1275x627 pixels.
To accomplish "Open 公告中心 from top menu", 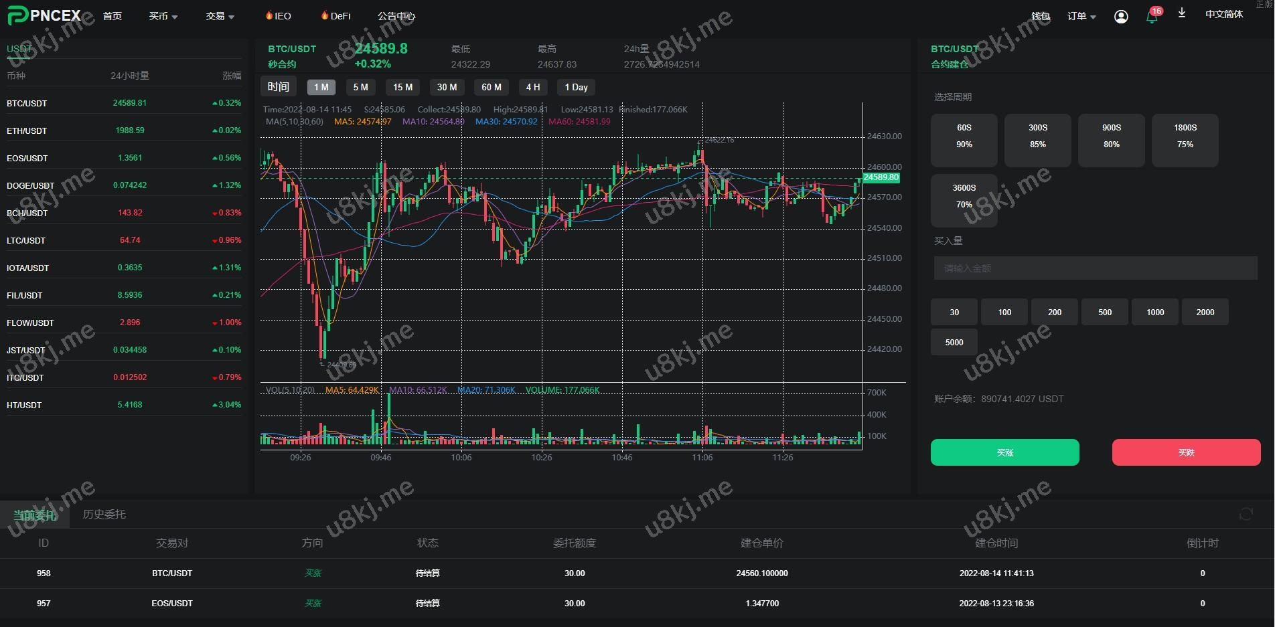I will coord(396,16).
